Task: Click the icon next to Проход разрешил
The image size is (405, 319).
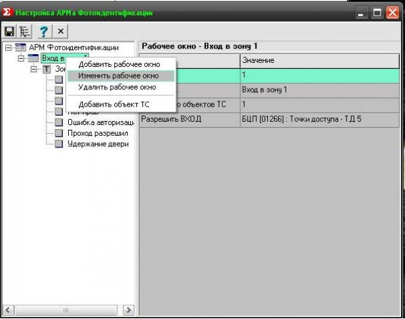Action: pos(59,133)
